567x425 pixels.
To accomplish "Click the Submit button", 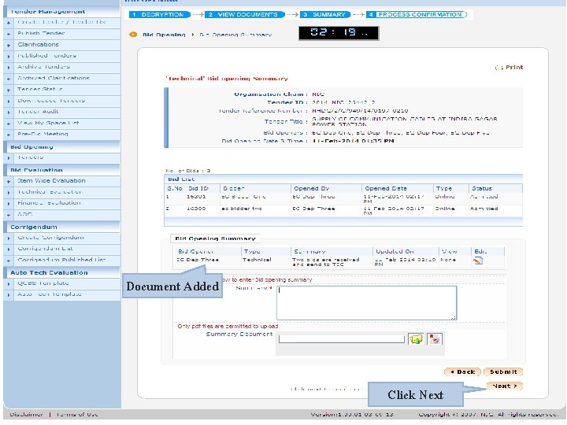I will pyautogui.click(x=503, y=371).
